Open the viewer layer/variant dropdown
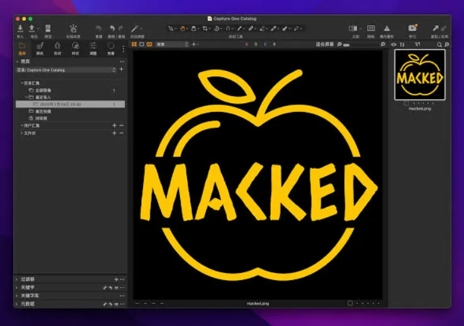 click(172, 45)
